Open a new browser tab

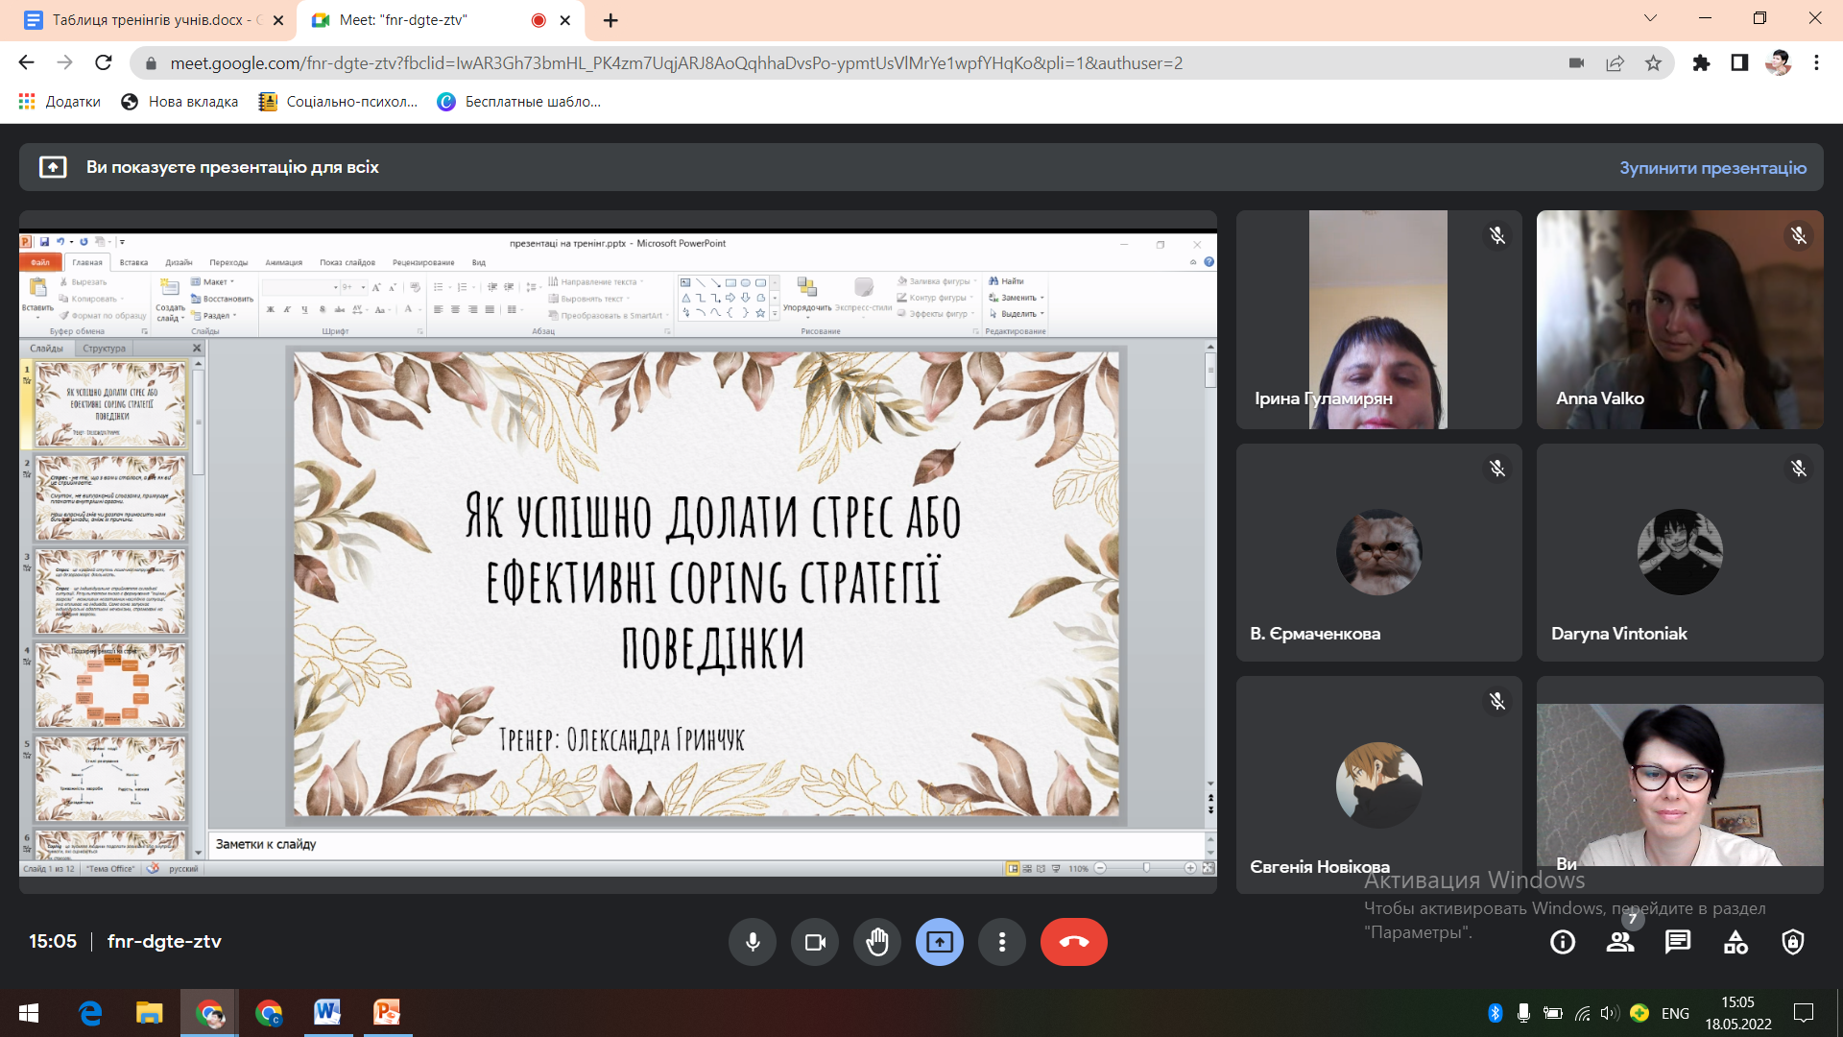610,20
